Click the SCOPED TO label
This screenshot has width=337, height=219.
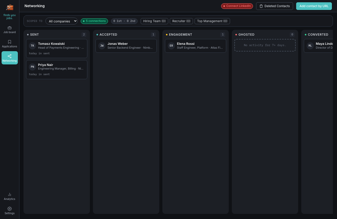tap(34, 21)
